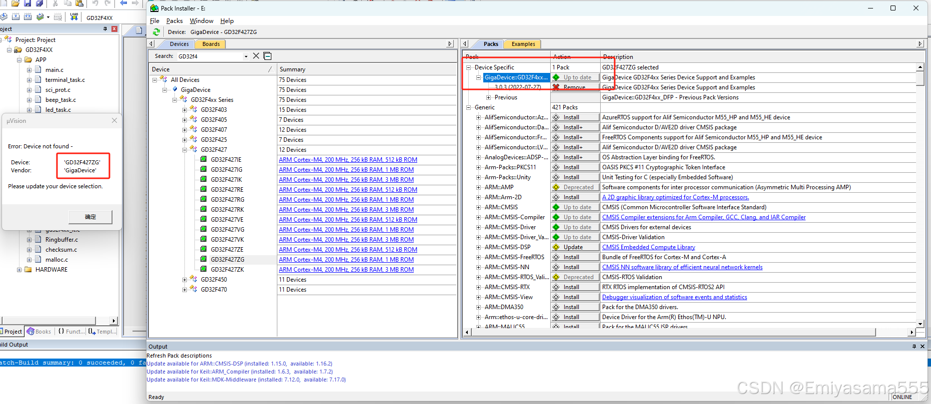Pin the Pack Installer Output panel
The image size is (931, 404).
(x=914, y=346)
